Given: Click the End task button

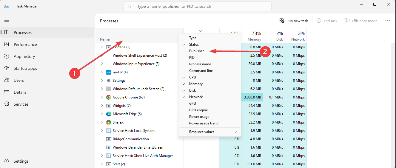Looking at the screenshot, I should [x=327, y=21].
